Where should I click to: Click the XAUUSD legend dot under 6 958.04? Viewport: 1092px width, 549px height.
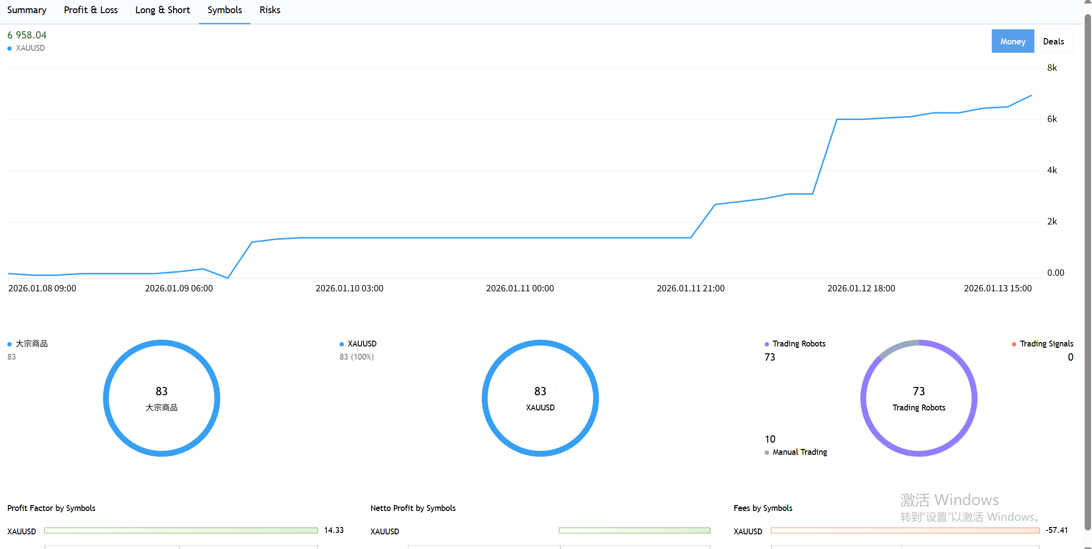click(x=10, y=48)
